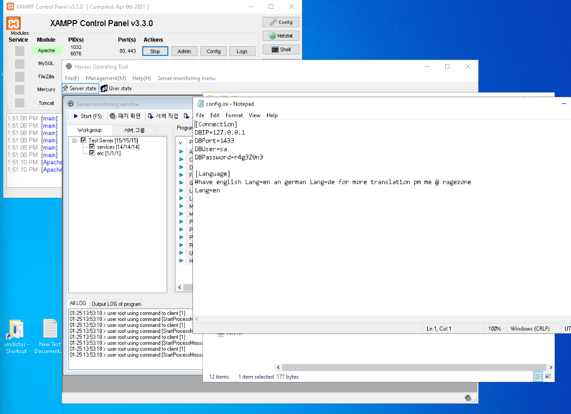Click the 서버 작업 toolbar icon

coord(151,116)
